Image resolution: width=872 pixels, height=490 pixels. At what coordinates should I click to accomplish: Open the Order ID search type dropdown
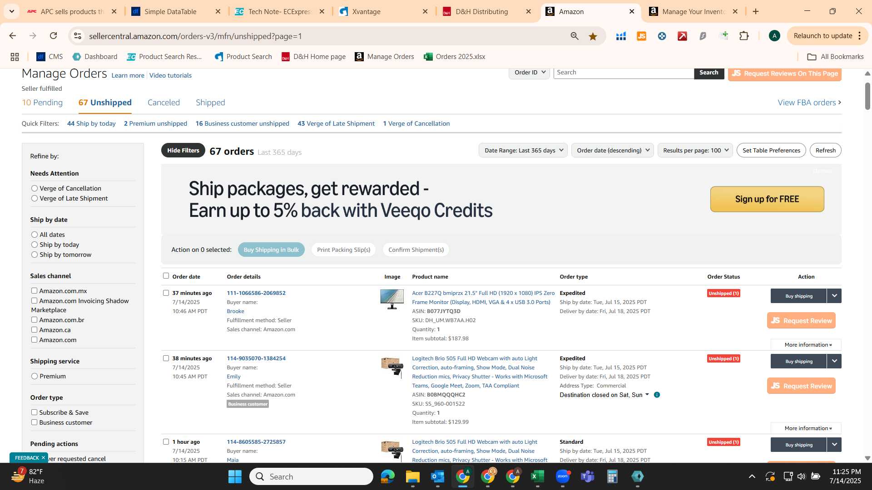pos(530,73)
